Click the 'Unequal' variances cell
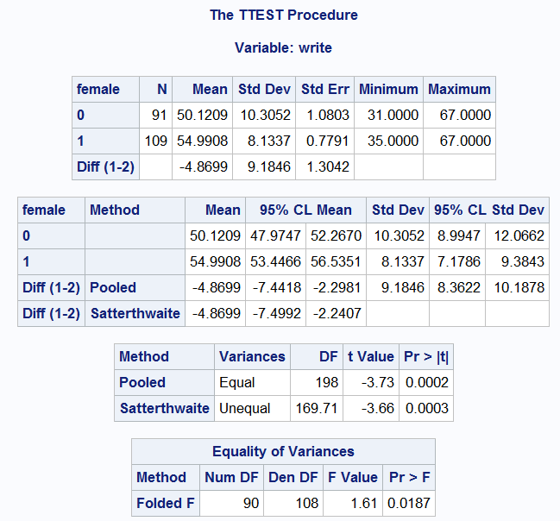The width and height of the screenshot is (560, 521). [x=245, y=408]
